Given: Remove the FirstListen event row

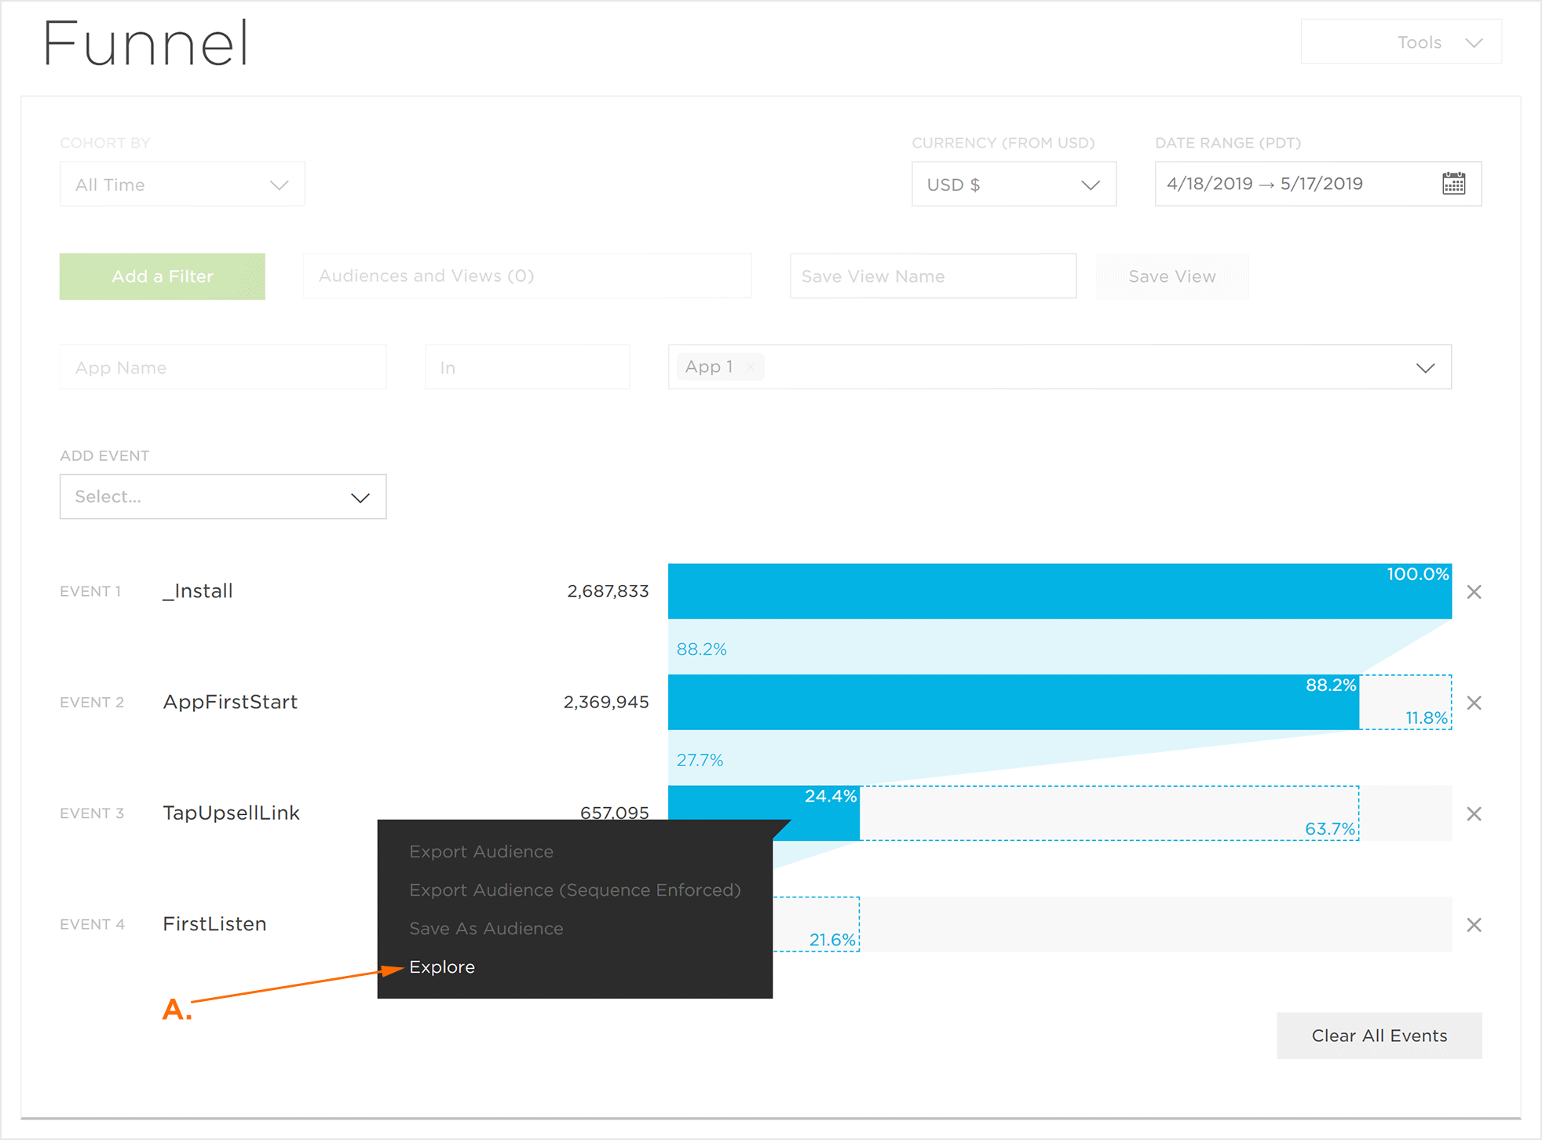Looking at the screenshot, I should pyautogui.click(x=1474, y=925).
